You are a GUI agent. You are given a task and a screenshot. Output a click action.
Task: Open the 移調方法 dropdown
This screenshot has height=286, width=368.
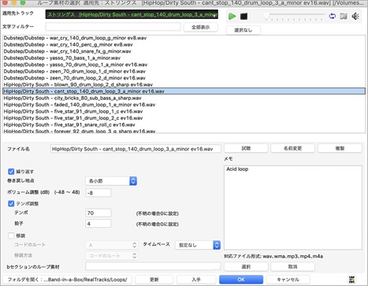(x=112, y=255)
